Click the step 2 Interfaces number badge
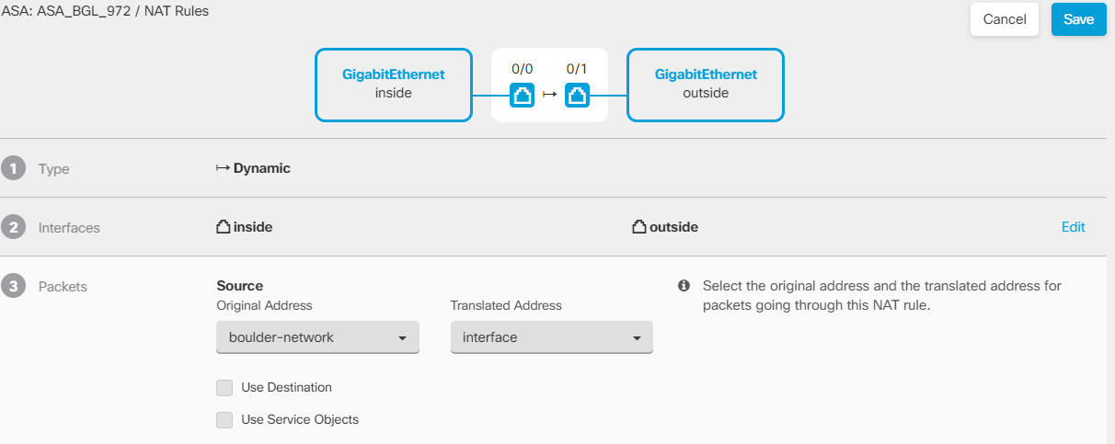Image resolution: width=1115 pixels, height=444 pixels. 13,227
